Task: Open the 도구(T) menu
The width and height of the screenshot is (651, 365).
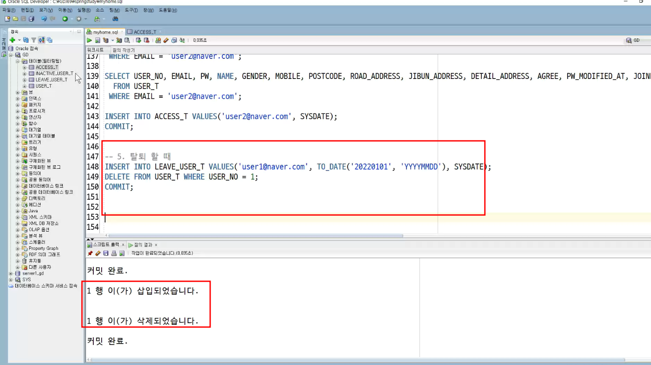Action: tap(131, 10)
